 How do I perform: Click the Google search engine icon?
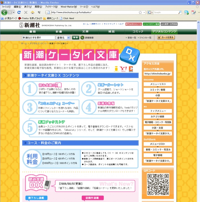coord(149,12)
